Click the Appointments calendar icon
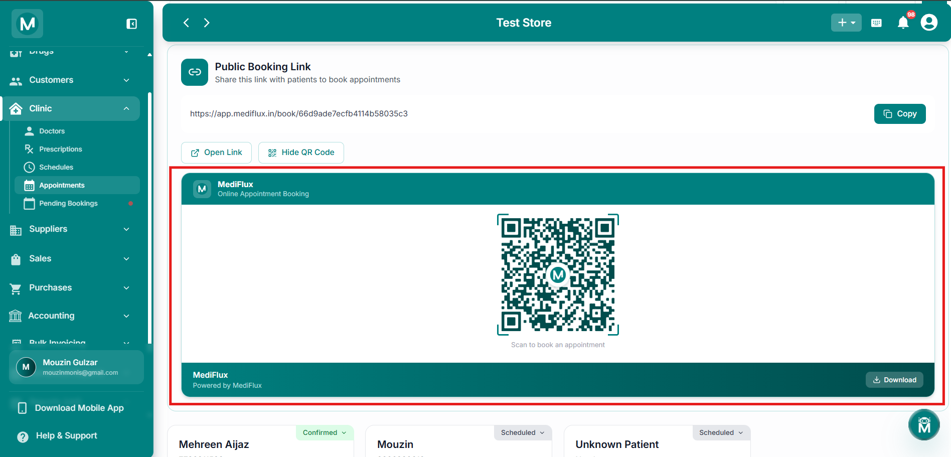Image resolution: width=951 pixels, height=457 pixels. [x=30, y=185]
